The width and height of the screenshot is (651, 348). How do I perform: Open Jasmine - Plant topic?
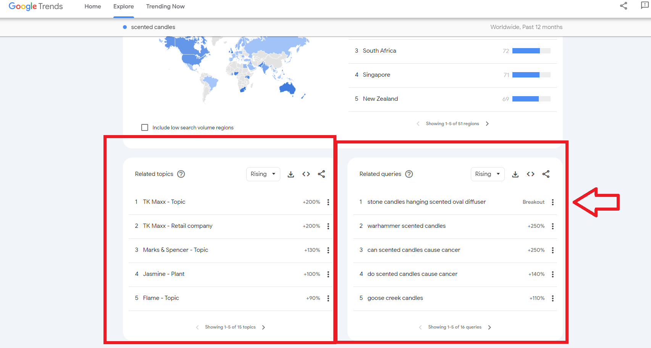[x=164, y=274]
